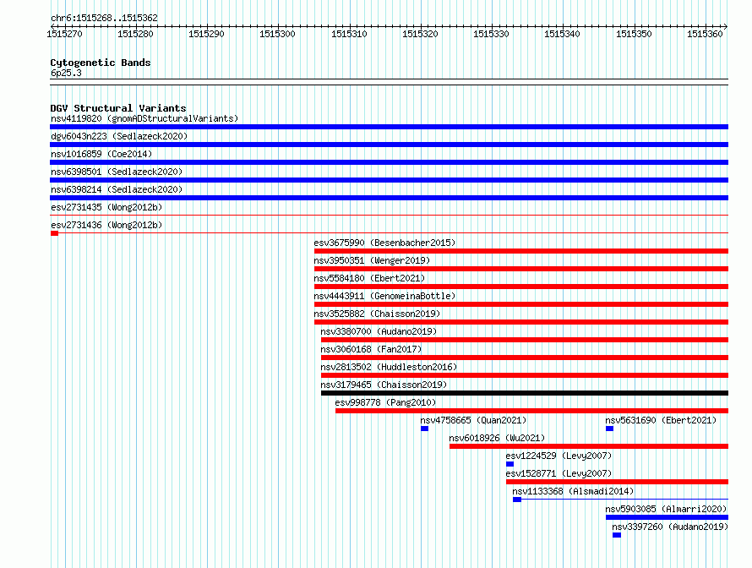Click ruler position 1515270

[x=64, y=34]
